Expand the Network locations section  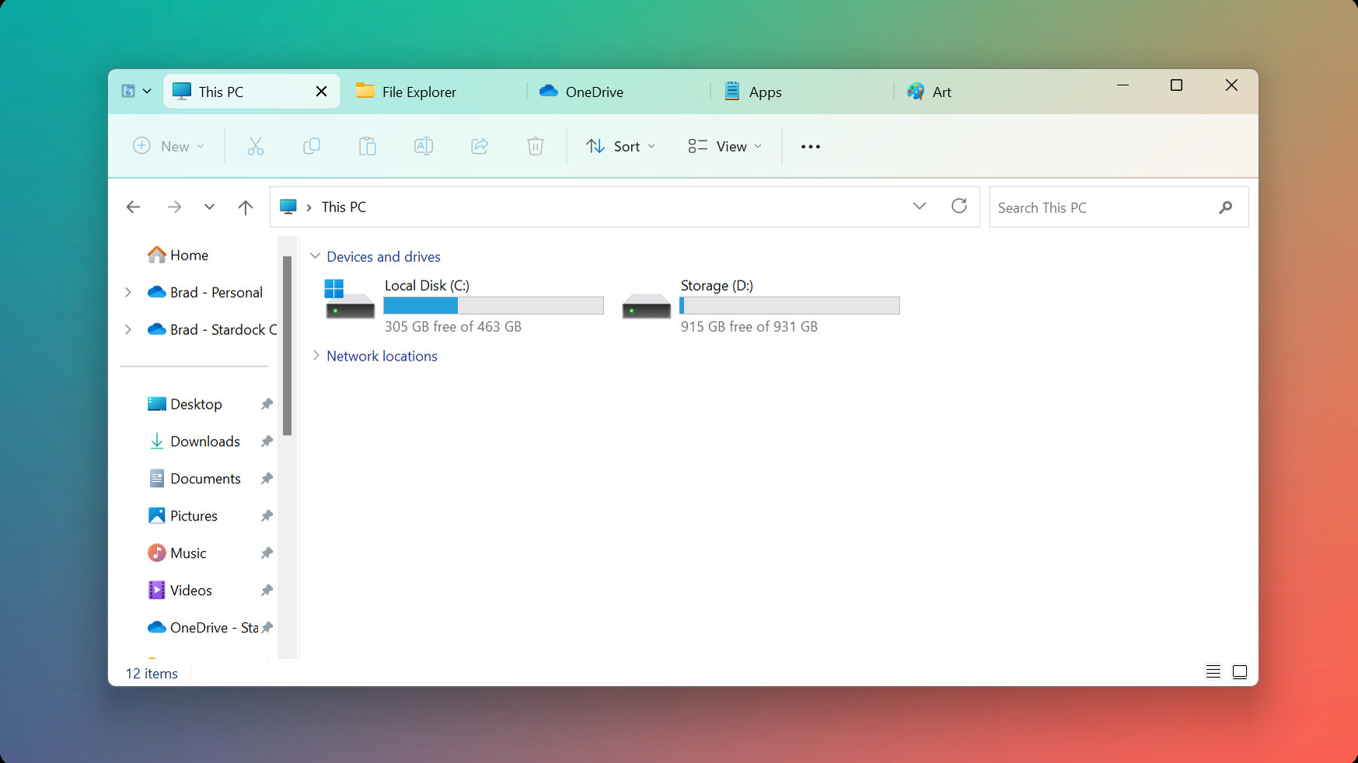coord(316,356)
